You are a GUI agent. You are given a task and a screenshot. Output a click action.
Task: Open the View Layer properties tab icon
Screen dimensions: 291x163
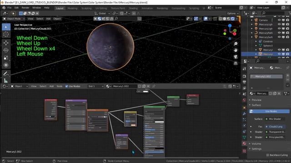click(x=245, y=88)
